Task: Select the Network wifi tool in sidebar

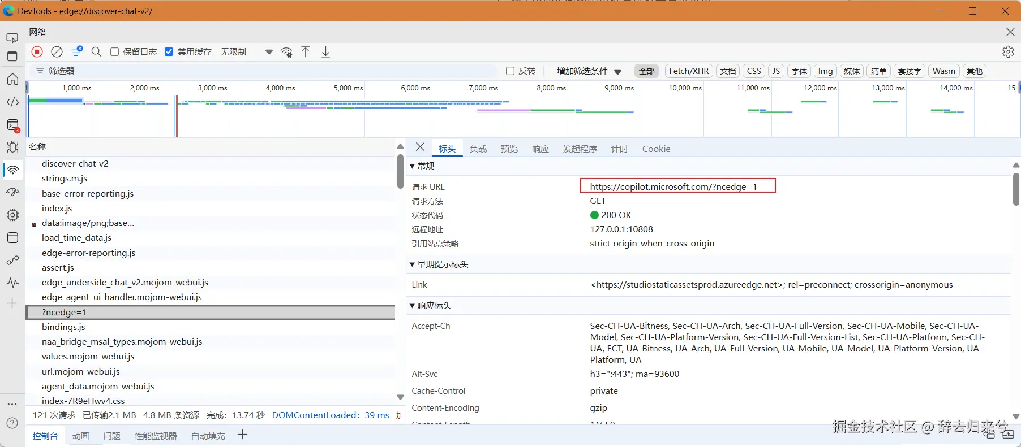Action: [x=12, y=170]
